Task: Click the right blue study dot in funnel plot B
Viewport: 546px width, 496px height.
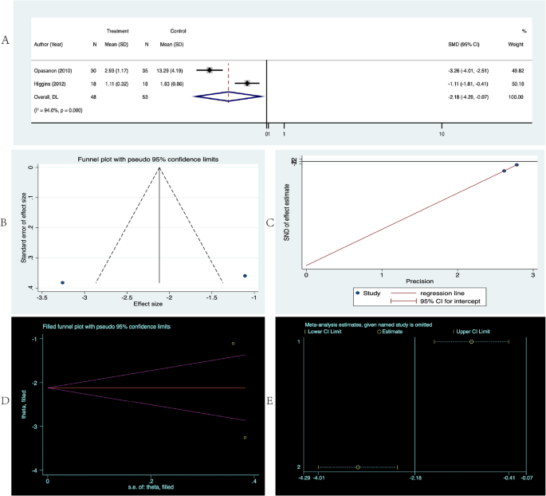Action: 246,276
